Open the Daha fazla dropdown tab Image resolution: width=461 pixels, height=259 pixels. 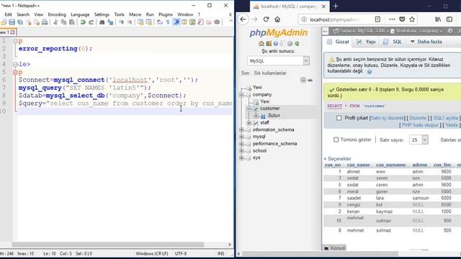[x=426, y=42]
